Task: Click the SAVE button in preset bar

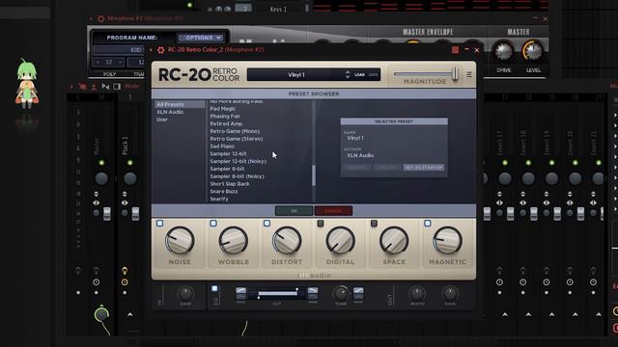Action: (373, 74)
